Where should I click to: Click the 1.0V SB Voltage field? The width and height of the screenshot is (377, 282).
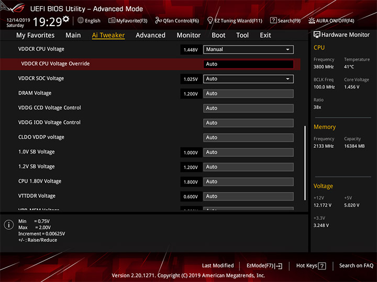pyautogui.click(x=248, y=152)
